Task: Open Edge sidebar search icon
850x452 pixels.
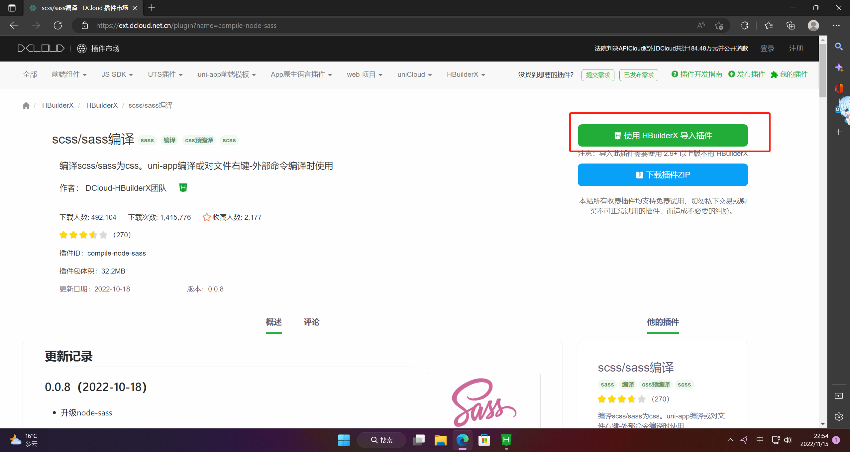Action: [x=839, y=47]
